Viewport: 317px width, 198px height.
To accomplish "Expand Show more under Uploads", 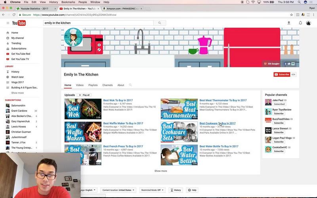I will [161, 171].
